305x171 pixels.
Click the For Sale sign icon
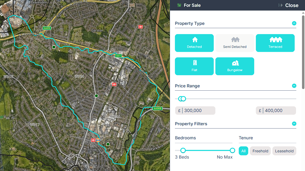(x=179, y=5)
